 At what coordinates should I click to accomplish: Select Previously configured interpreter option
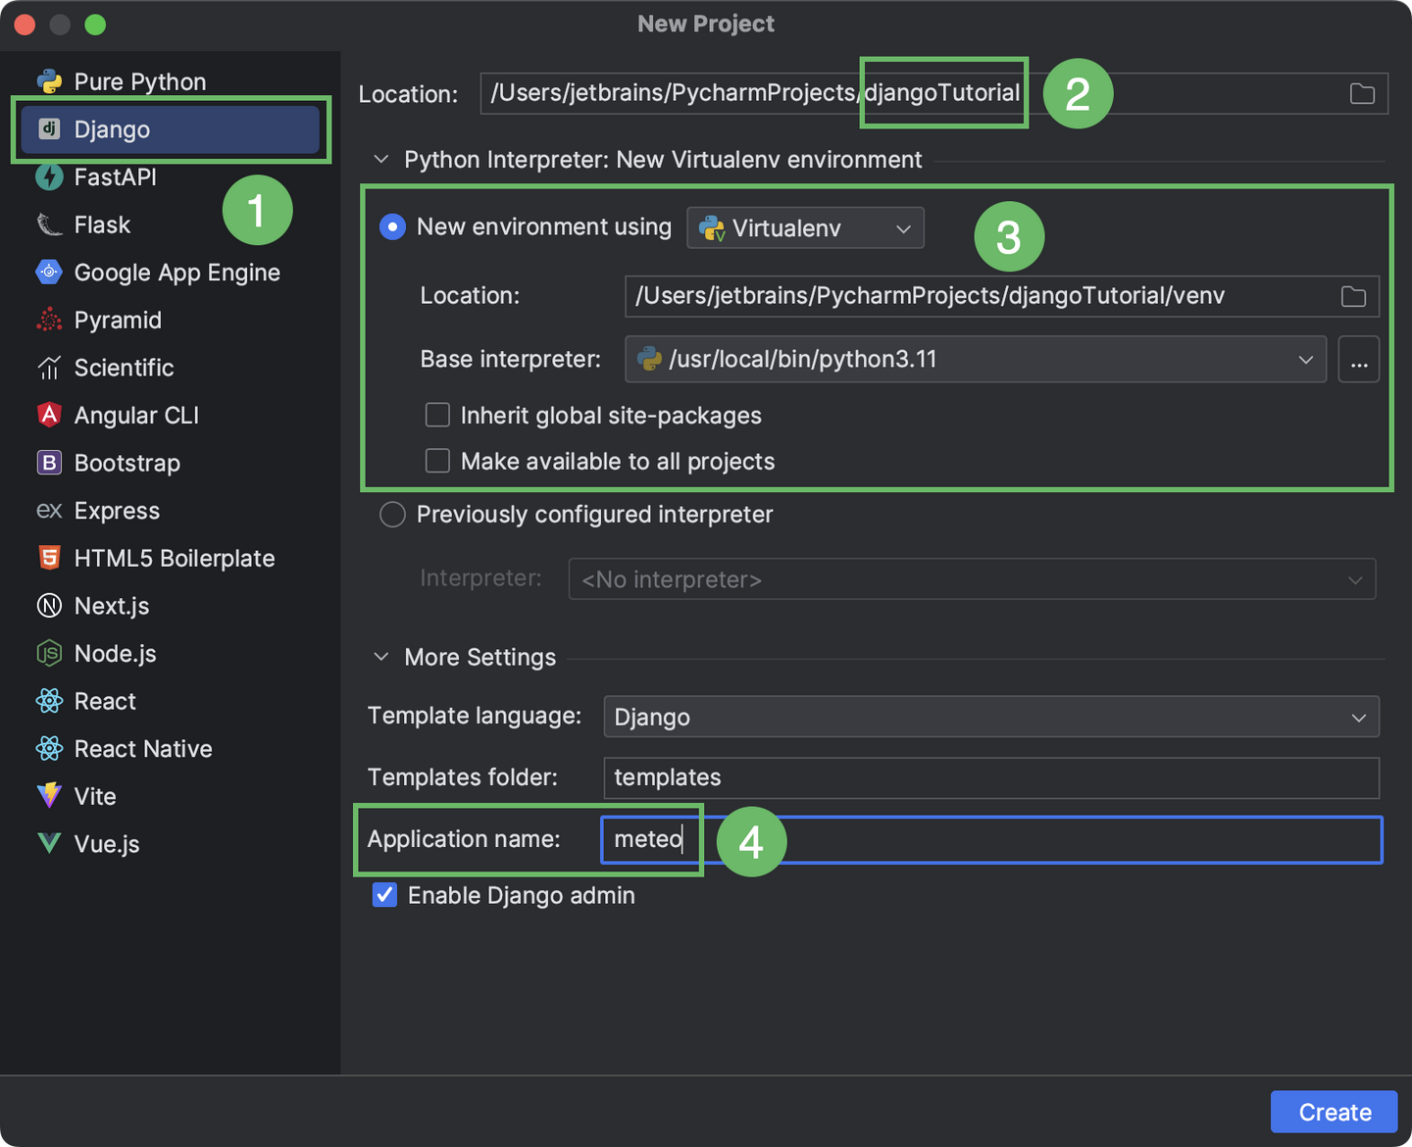pyautogui.click(x=392, y=514)
